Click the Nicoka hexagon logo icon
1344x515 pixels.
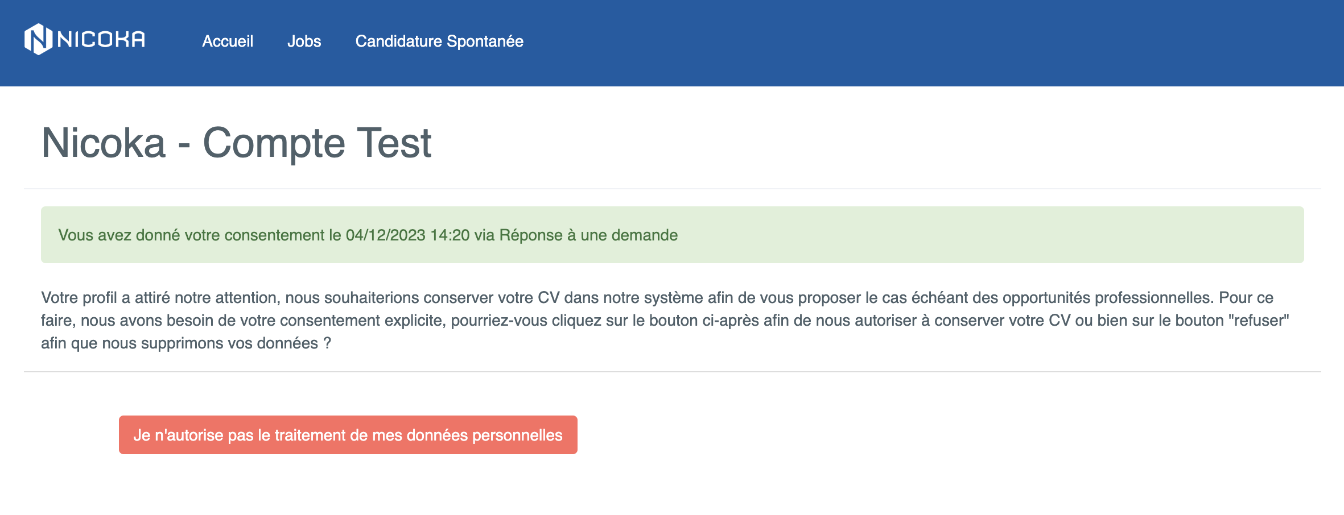pos(38,39)
